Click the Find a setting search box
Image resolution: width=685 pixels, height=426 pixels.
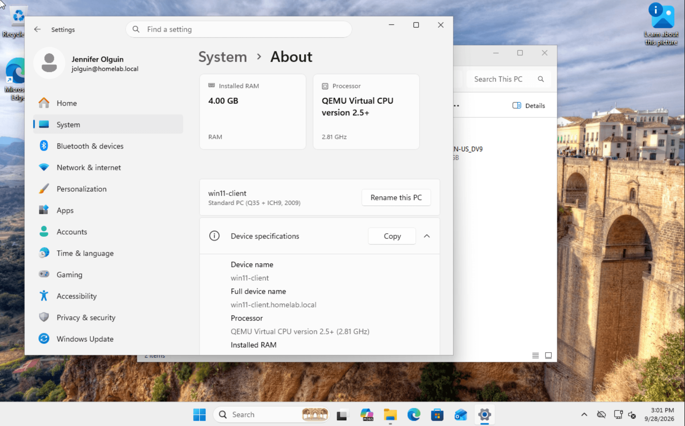click(x=239, y=29)
